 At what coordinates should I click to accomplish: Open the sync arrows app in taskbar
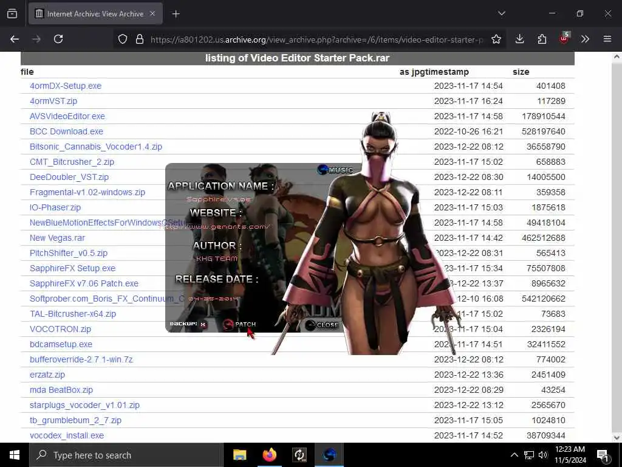pos(299,455)
